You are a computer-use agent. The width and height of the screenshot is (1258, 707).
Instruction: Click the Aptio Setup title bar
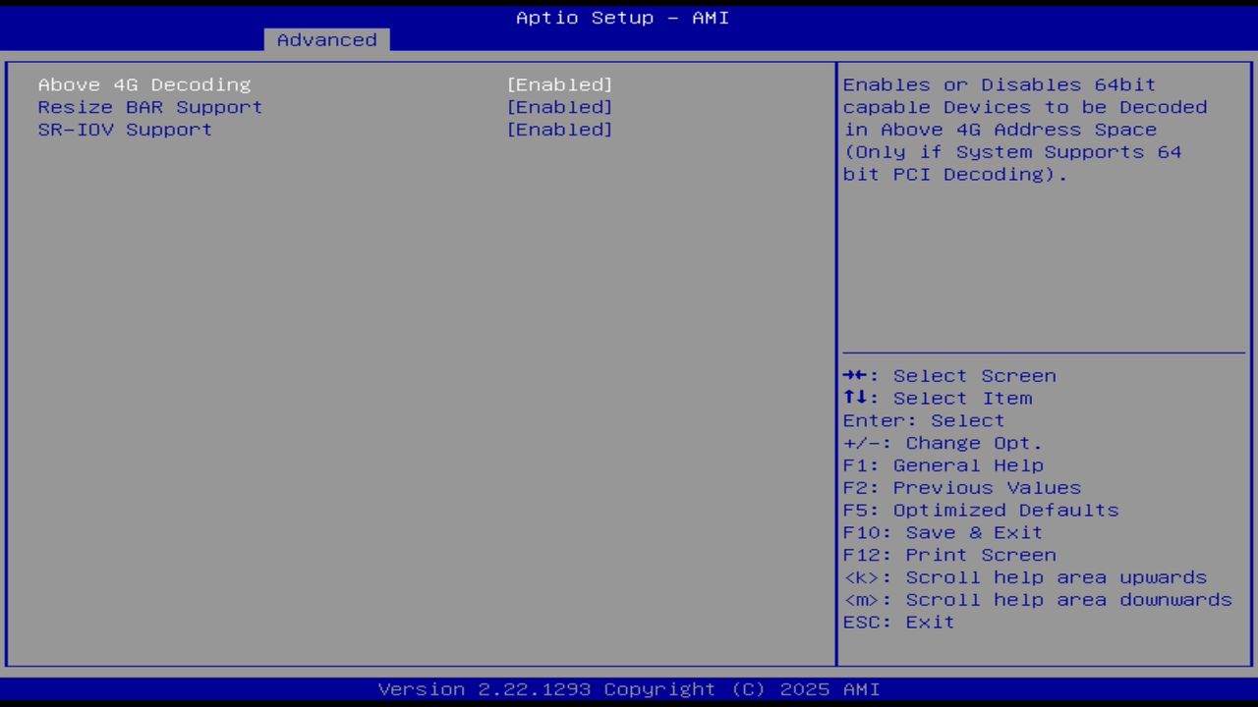tap(621, 17)
